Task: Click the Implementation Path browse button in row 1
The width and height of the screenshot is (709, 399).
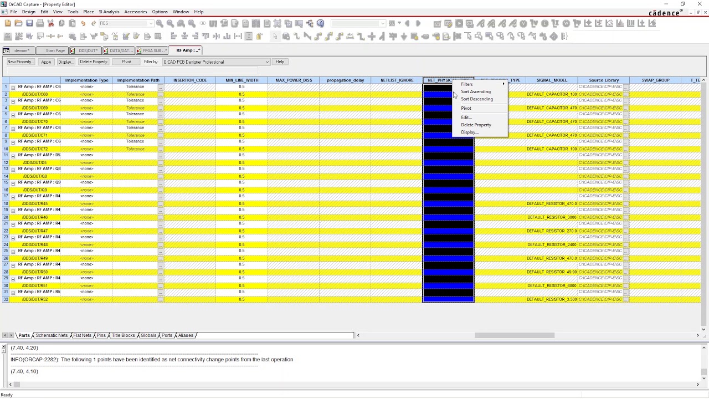Action: pyautogui.click(x=161, y=87)
